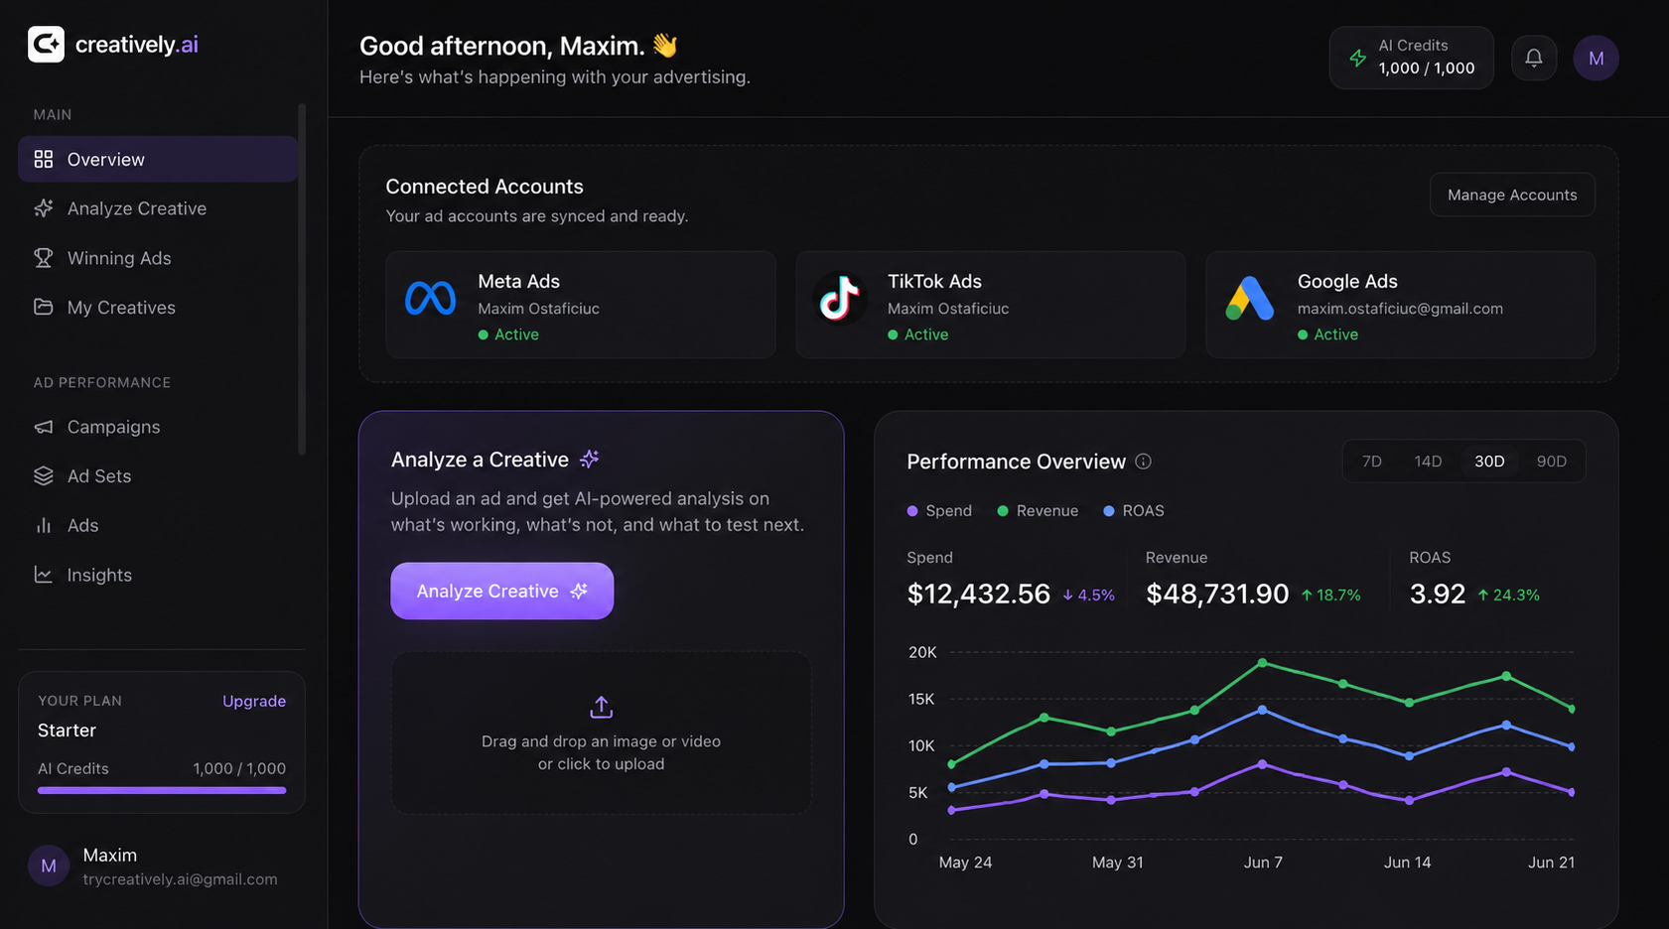Toggle the ROAS legend series

[1134, 510]
